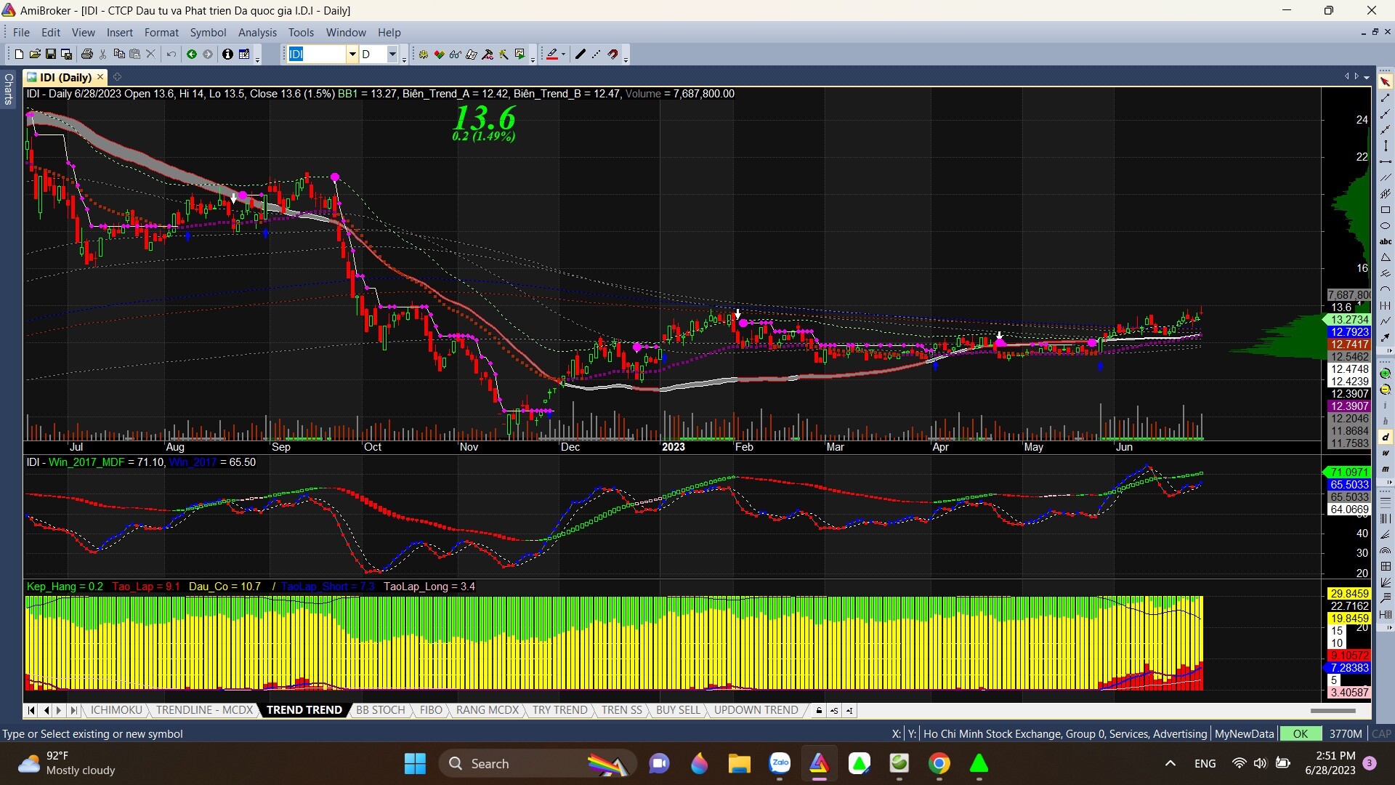
Task: Click the Save All icon
Action: pyautogui.click(x=66, y=54)
